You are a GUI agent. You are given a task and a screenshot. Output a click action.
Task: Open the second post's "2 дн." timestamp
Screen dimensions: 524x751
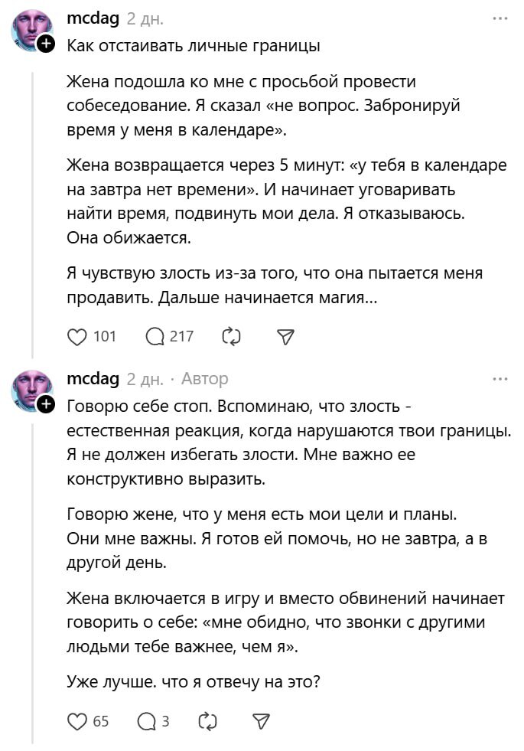pos(145,379)
